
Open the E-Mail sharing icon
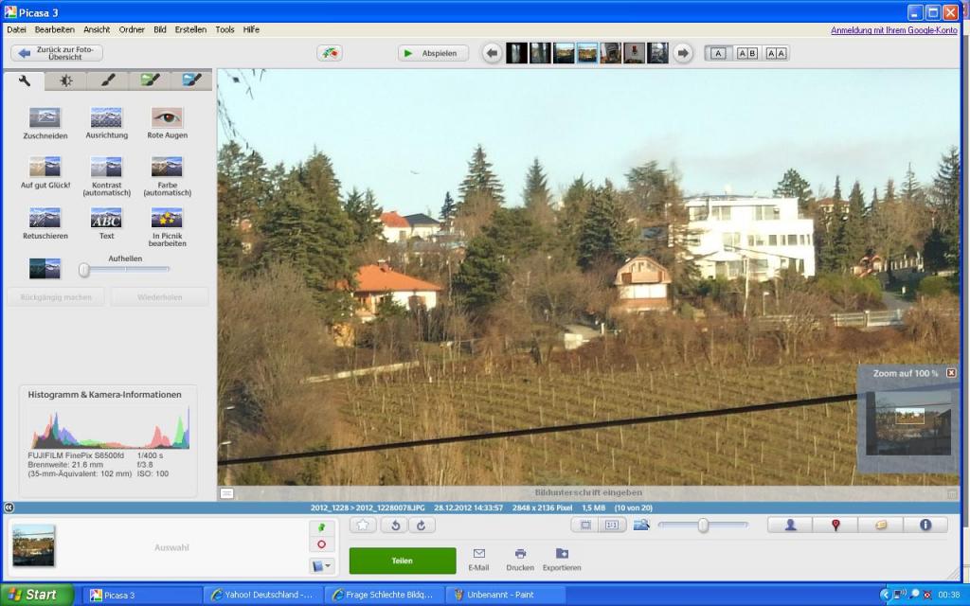[478, 560]
